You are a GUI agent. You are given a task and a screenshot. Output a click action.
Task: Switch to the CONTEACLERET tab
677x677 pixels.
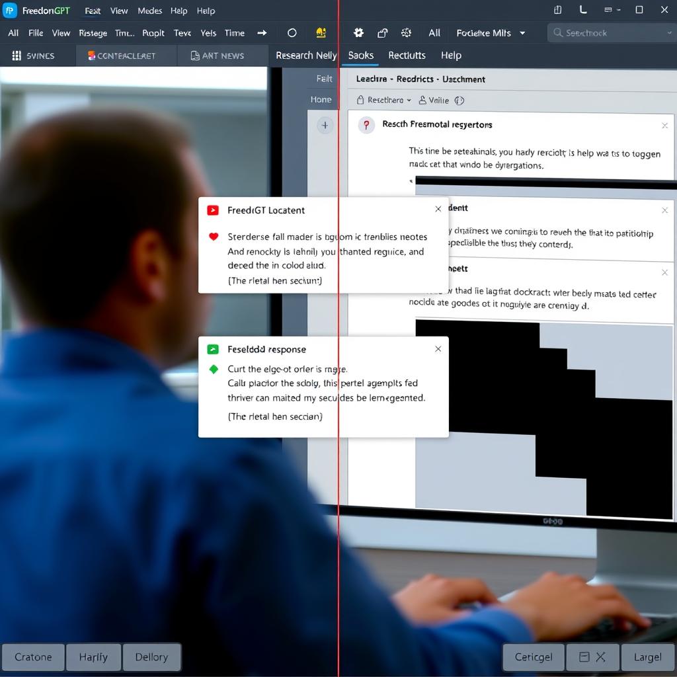point(126,56)
